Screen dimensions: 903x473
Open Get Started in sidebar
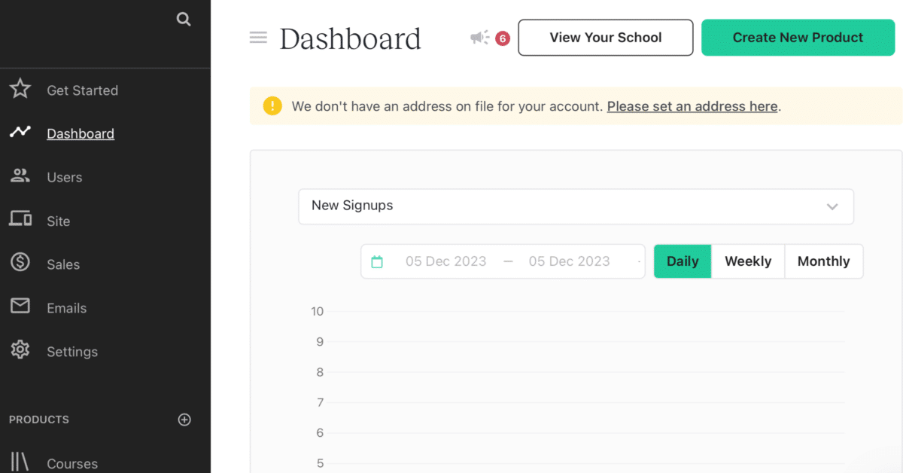pos(82,90)
